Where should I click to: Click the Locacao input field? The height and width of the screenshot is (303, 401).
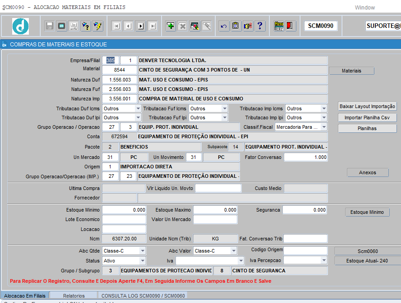click(x=124, y=229)
